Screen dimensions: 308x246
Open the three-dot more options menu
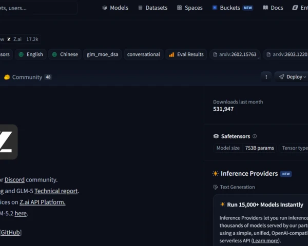tap(266, 77)
